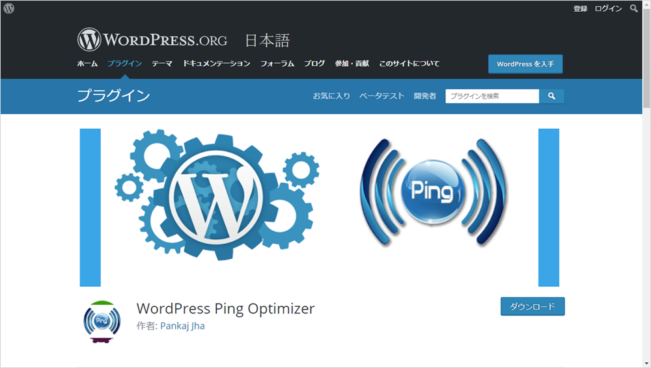
Task: Click the WordPress.org header logo
Action: (152, 40)
